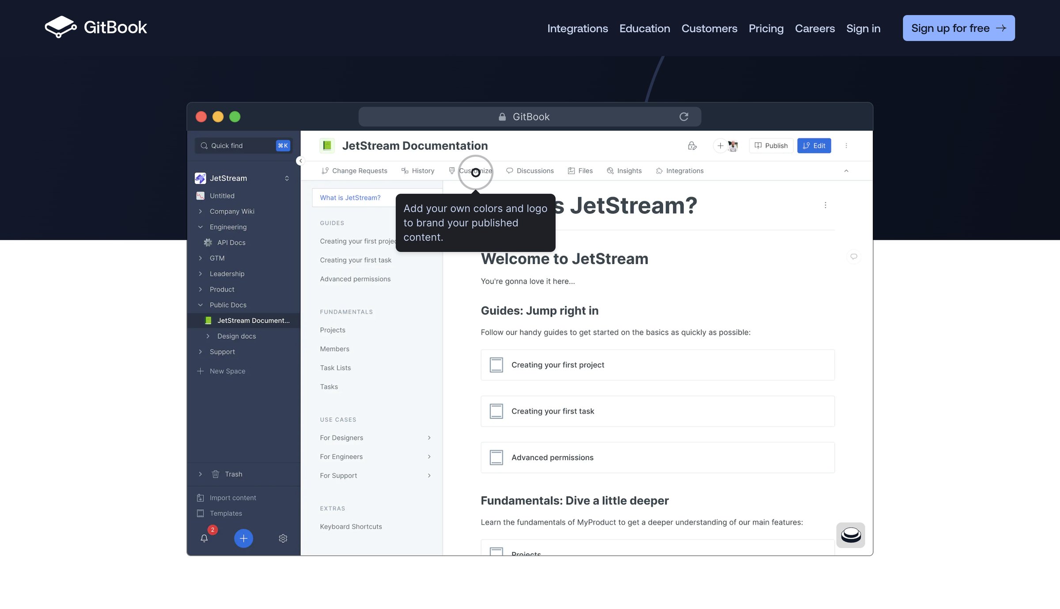This screenshot has height=609, width=1060.
Task: Expand the For Designers chevron
Action: pos(429,438)
